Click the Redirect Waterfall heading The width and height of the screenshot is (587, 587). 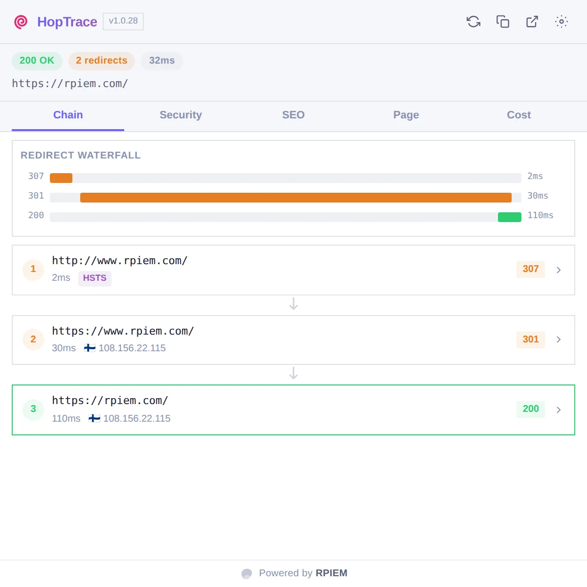[x=81, y=156]
